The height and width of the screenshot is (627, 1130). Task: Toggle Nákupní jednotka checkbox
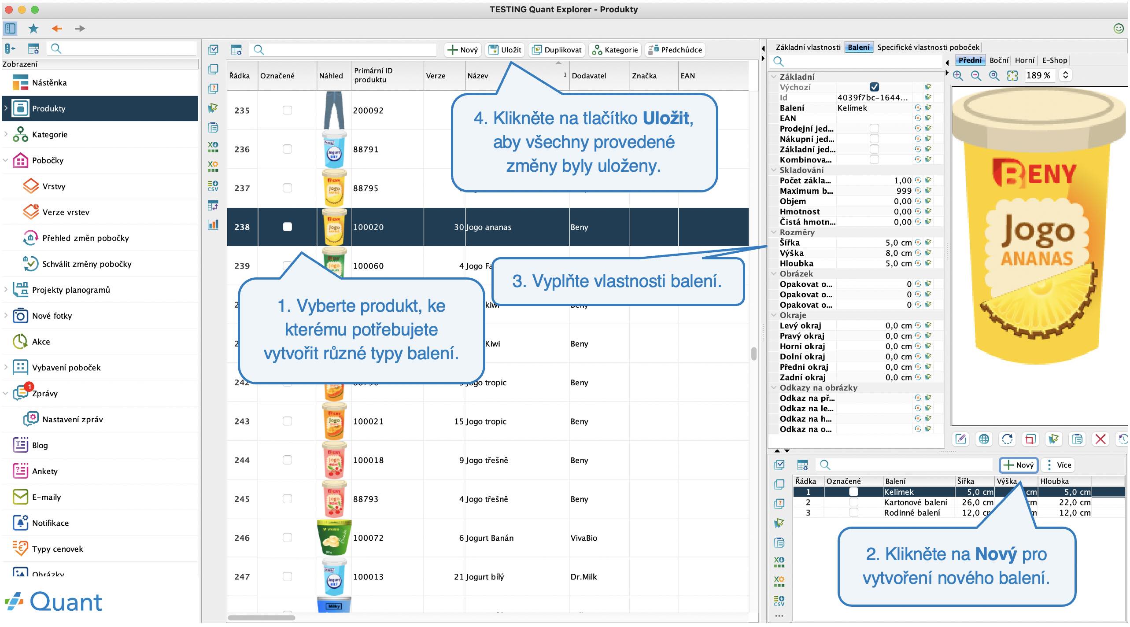(874, 139)
